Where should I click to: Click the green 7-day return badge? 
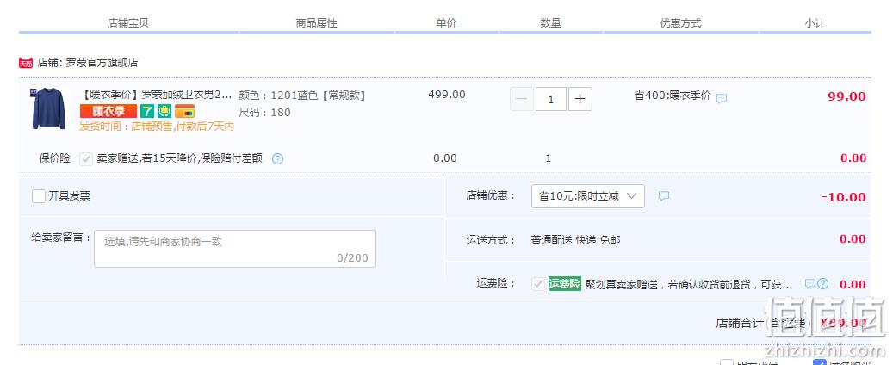coord(147,111)
